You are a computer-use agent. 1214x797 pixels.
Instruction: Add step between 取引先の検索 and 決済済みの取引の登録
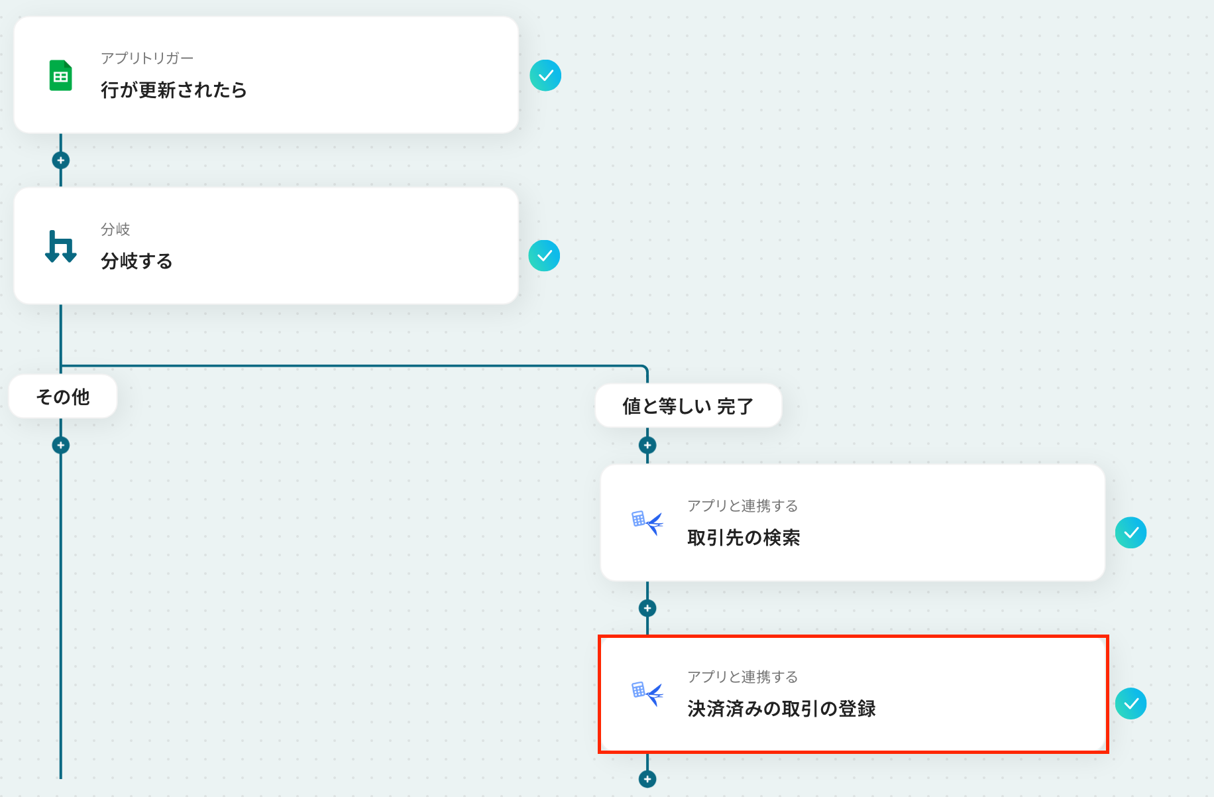(x=647, y=609)
